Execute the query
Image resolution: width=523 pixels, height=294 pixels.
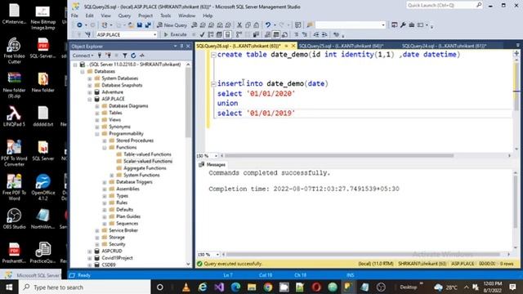click(176, 34)
